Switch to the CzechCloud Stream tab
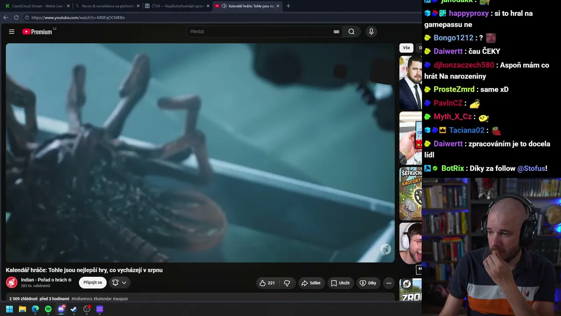 [37, 6]
